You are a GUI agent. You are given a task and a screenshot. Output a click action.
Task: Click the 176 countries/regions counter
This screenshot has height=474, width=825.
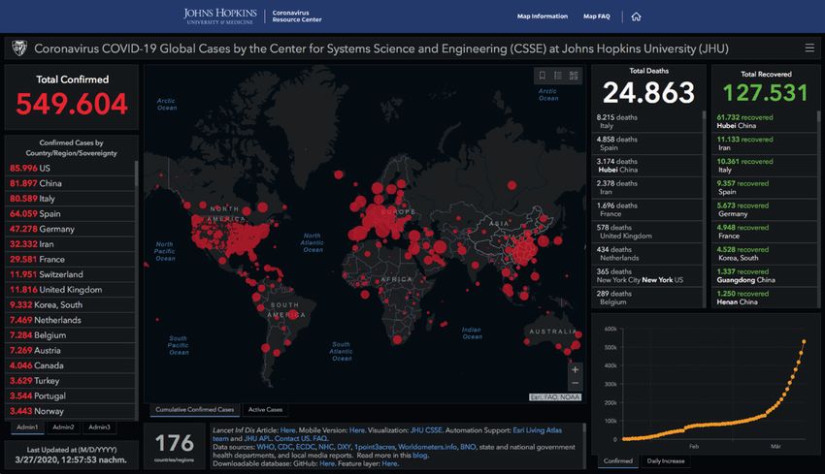click(174, 446)
